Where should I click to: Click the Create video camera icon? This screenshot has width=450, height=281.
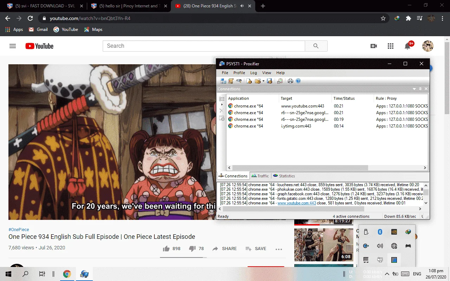(374, 46)
